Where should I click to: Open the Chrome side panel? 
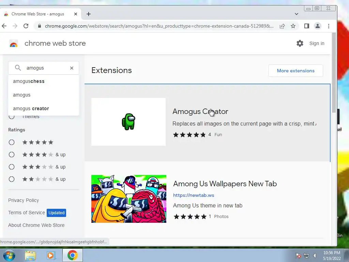[x=307, y=26]
